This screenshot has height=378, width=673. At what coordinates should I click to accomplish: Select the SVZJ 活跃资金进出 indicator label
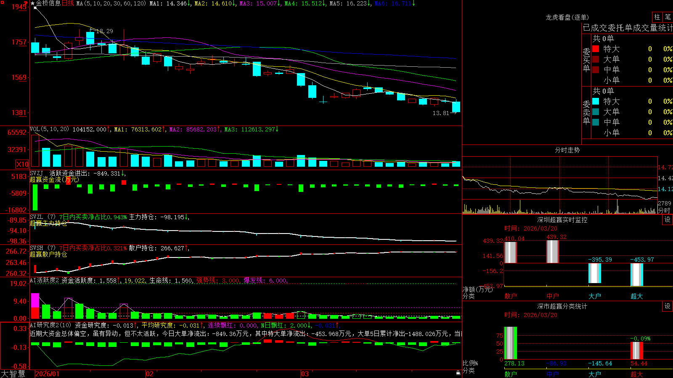point(77,173)
